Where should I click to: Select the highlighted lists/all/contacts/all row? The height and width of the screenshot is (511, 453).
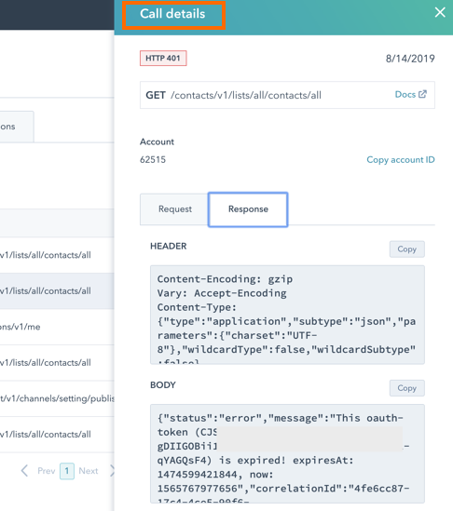tap(57, 291)
